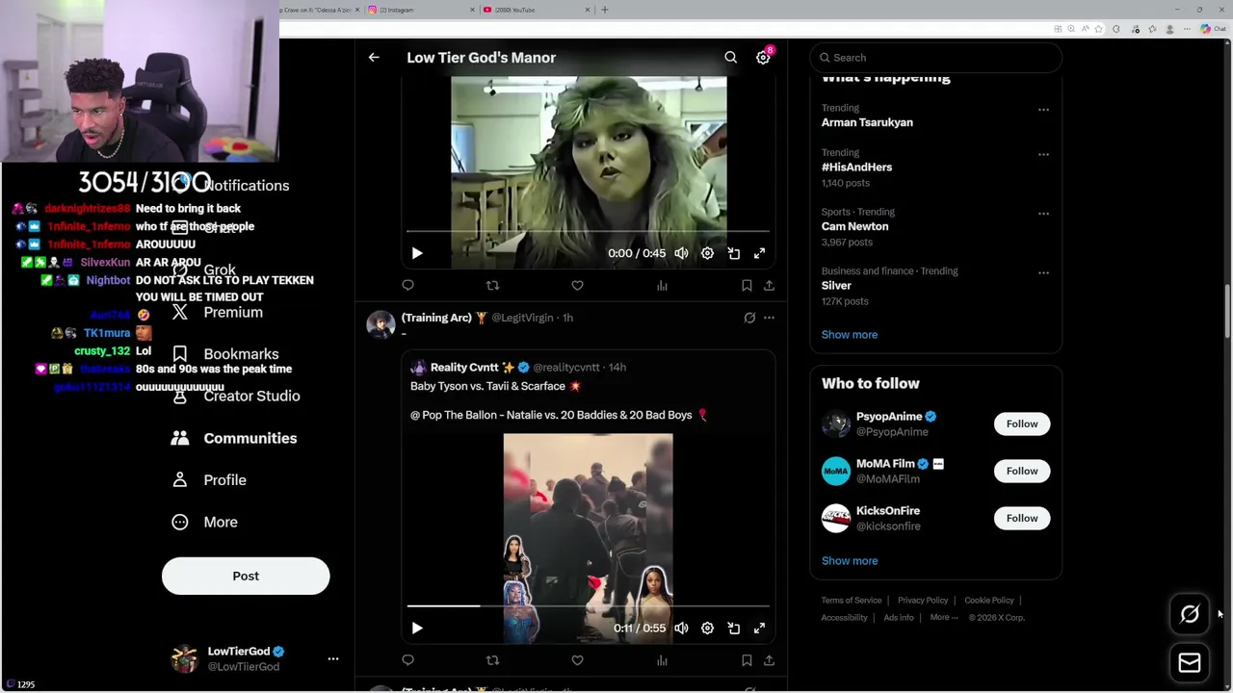1233x693 pixels.
Task: Click the Post button
Action: pyautogui.click(x=246, y=576)
